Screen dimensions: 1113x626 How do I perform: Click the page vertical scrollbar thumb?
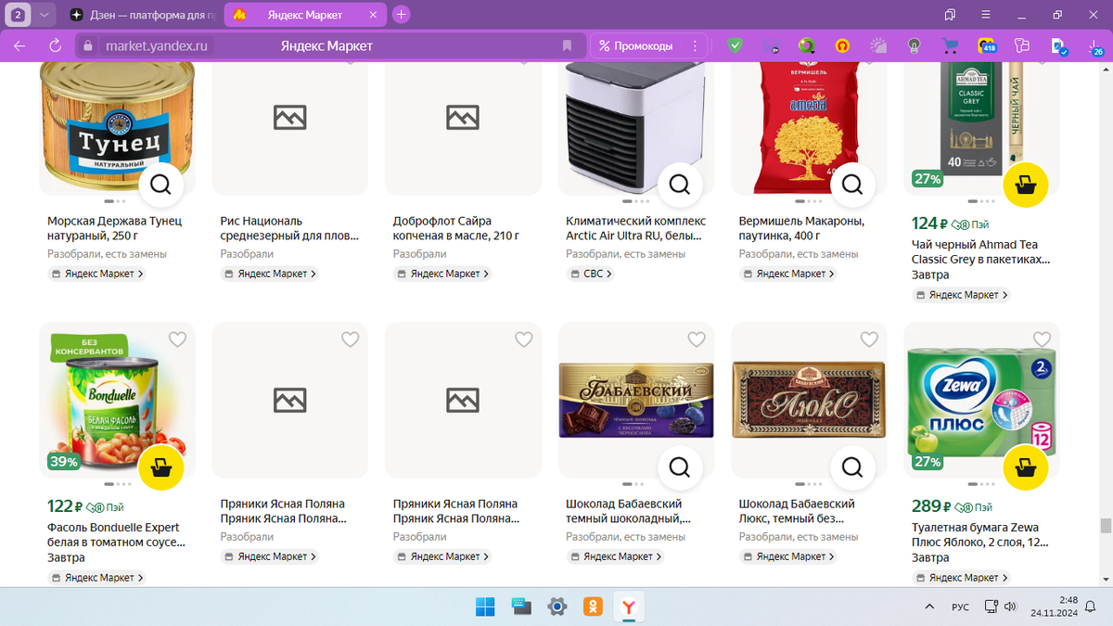1106,526
